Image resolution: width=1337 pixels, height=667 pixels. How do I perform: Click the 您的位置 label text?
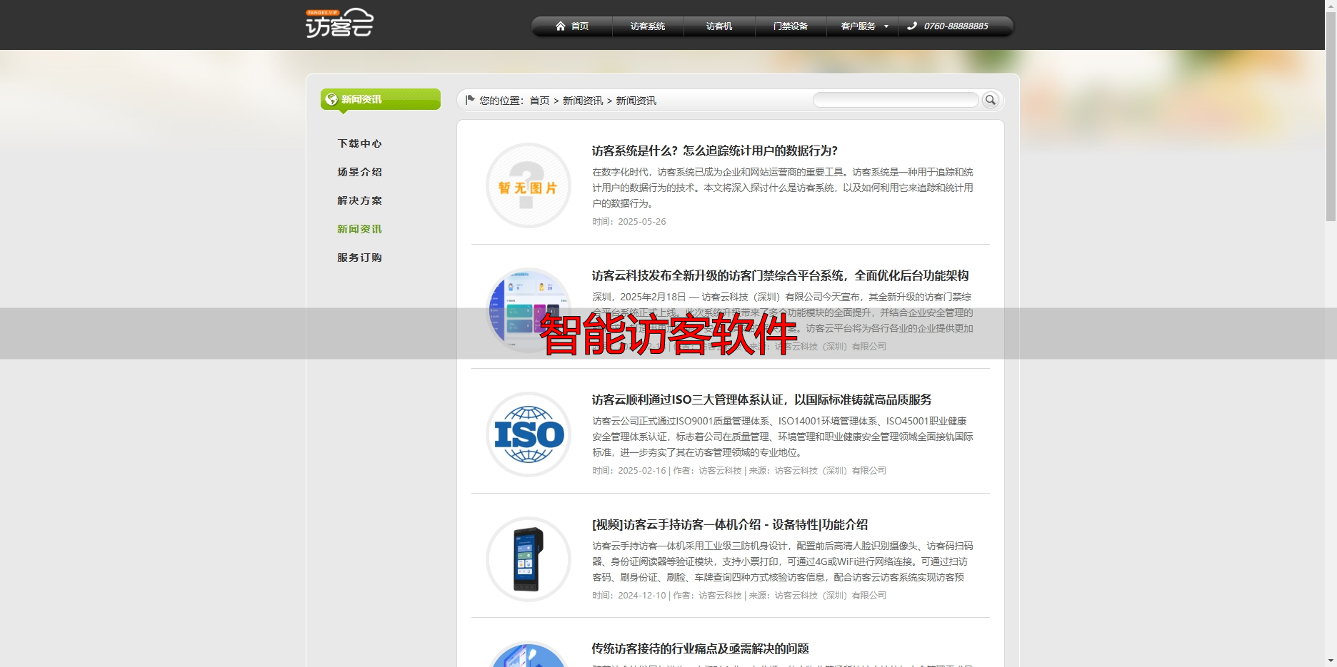[502, 101]
